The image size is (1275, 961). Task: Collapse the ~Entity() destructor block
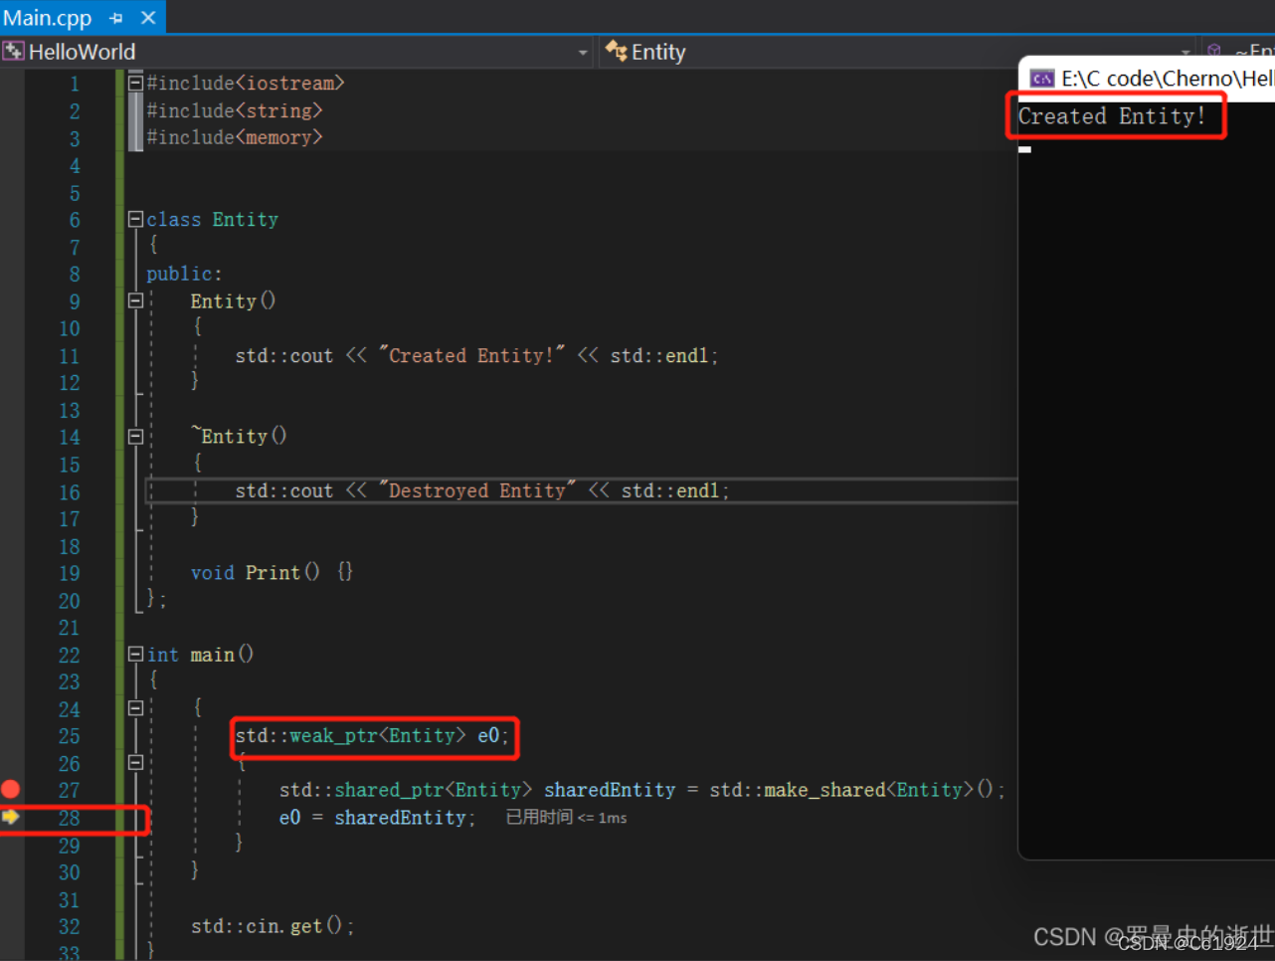click(x=136, y=436)
